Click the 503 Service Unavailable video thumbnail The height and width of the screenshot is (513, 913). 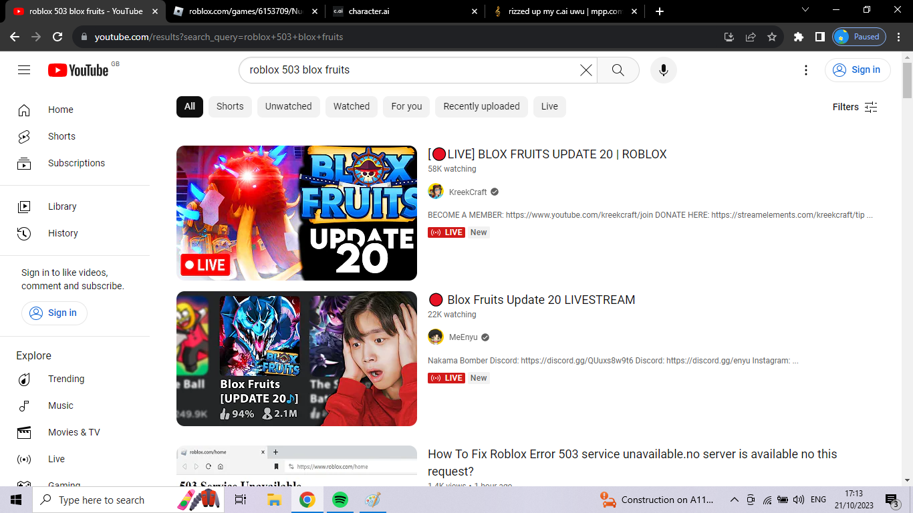297,466
